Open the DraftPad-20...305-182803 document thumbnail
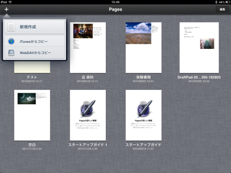 199,48
